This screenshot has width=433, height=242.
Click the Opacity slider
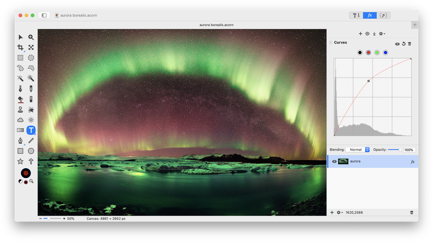(x=395, y=150)
